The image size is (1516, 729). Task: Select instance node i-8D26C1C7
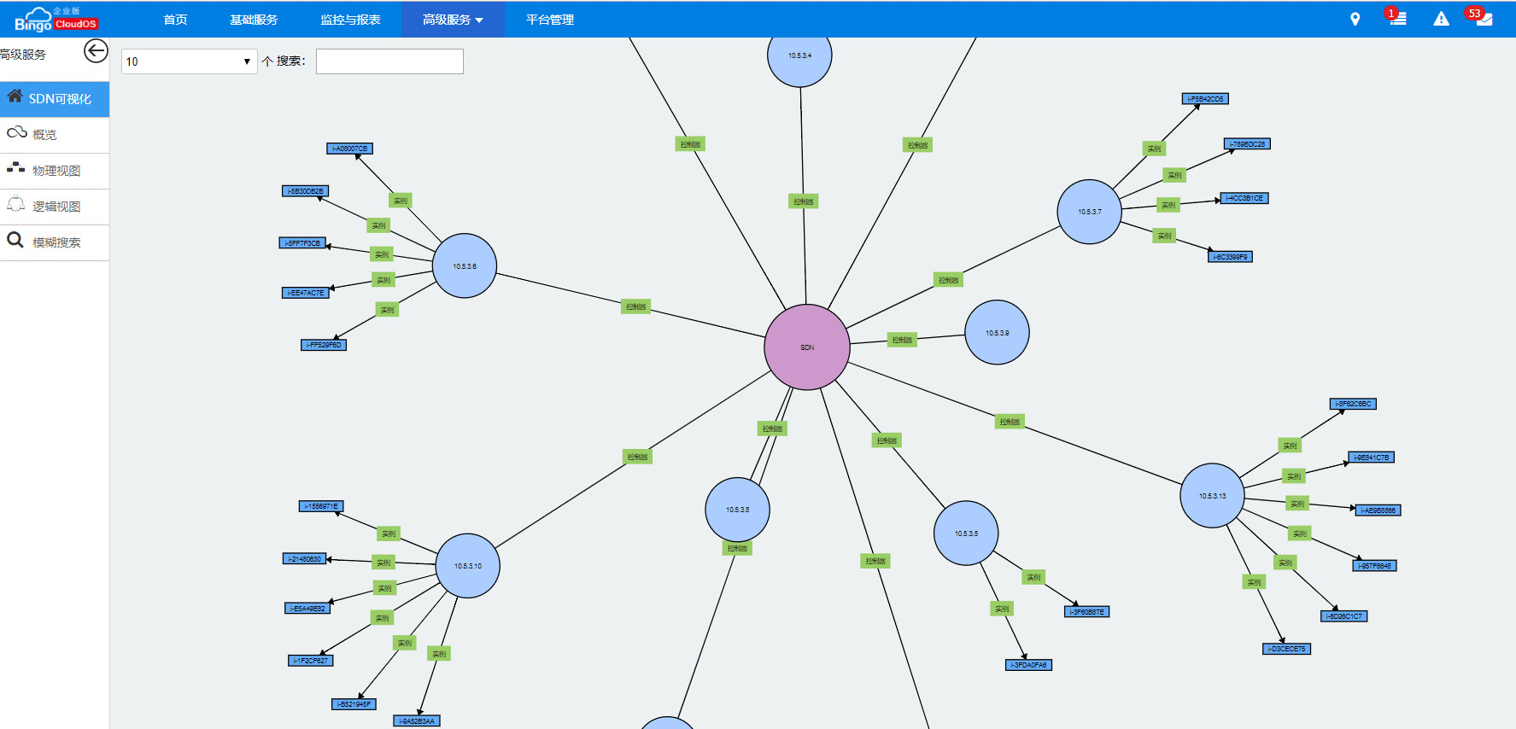pyautogui.click(x=1344, y=616)
